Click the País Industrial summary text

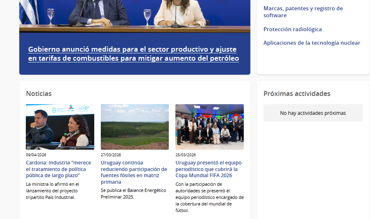click(x=52, y=191)
